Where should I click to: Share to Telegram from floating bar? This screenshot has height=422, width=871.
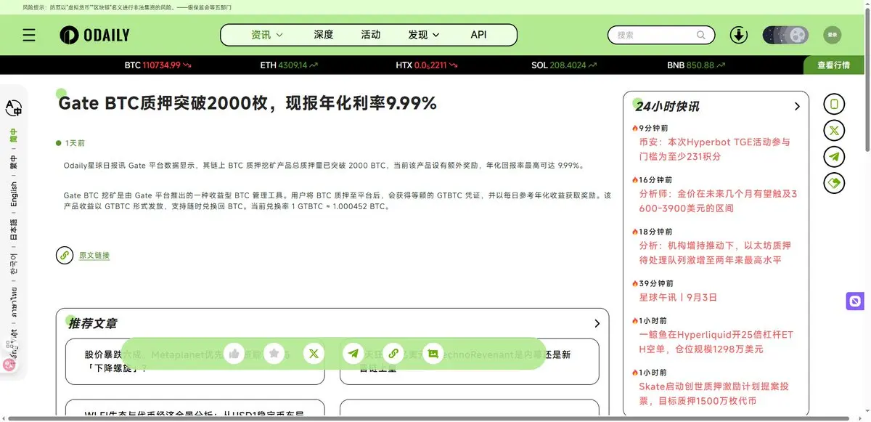coord(353,354)
